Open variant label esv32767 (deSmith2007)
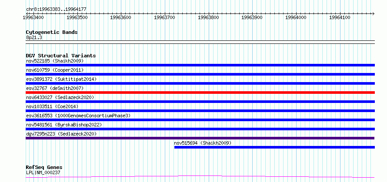This screenshot has height=182, width=387. tap(55, 88)
